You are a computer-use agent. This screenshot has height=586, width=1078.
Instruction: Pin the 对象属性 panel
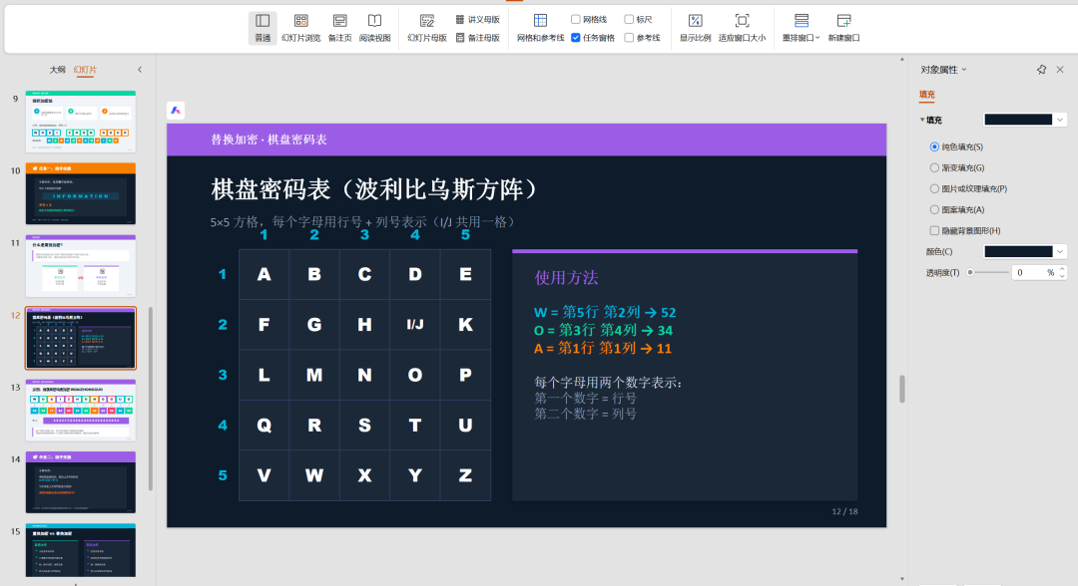coord(1041,70)
